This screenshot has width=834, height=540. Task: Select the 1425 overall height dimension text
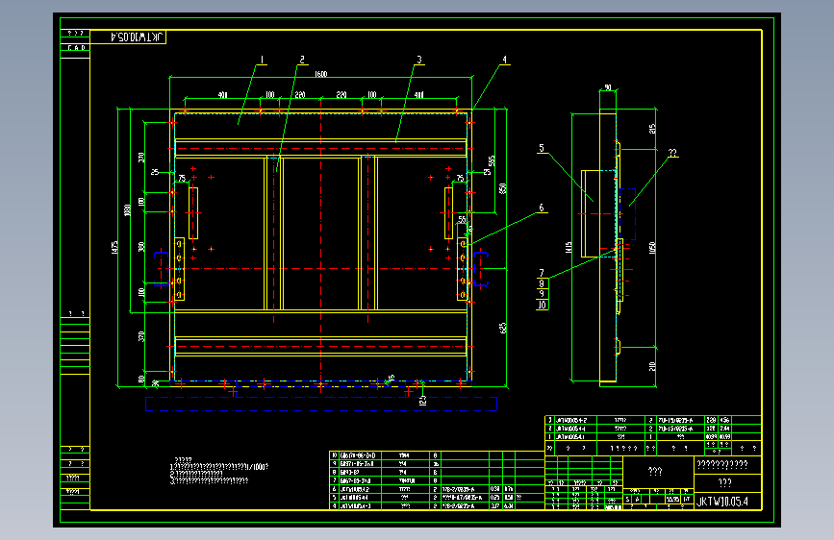click(114, 247)
